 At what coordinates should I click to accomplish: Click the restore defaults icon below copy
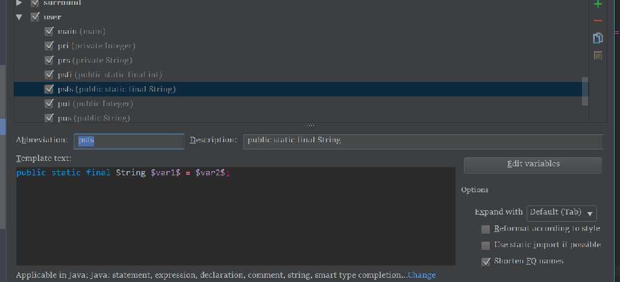coord(598,55)
